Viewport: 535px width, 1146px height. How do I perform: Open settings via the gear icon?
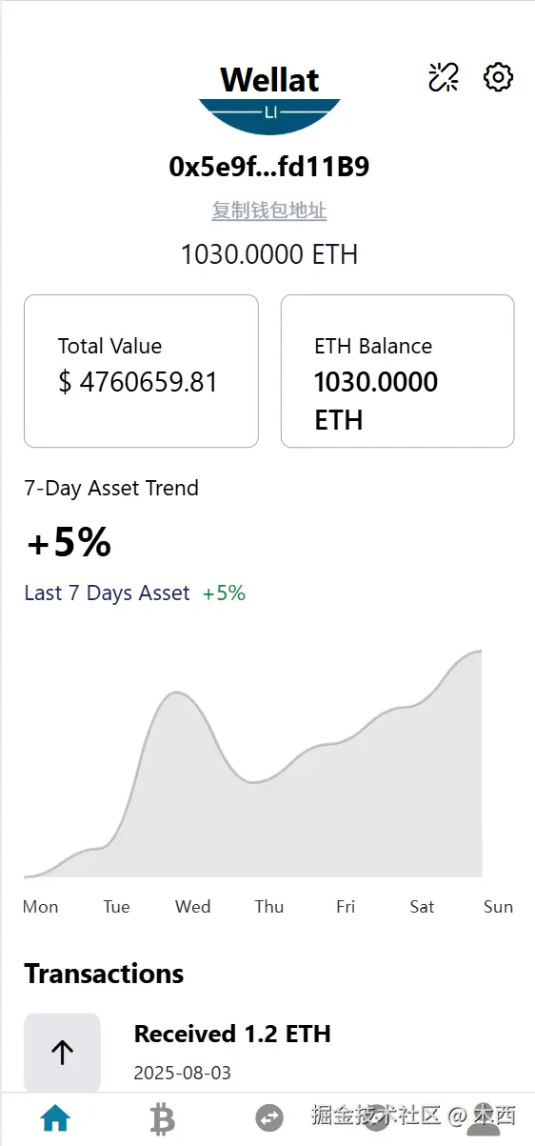point(499,77)
